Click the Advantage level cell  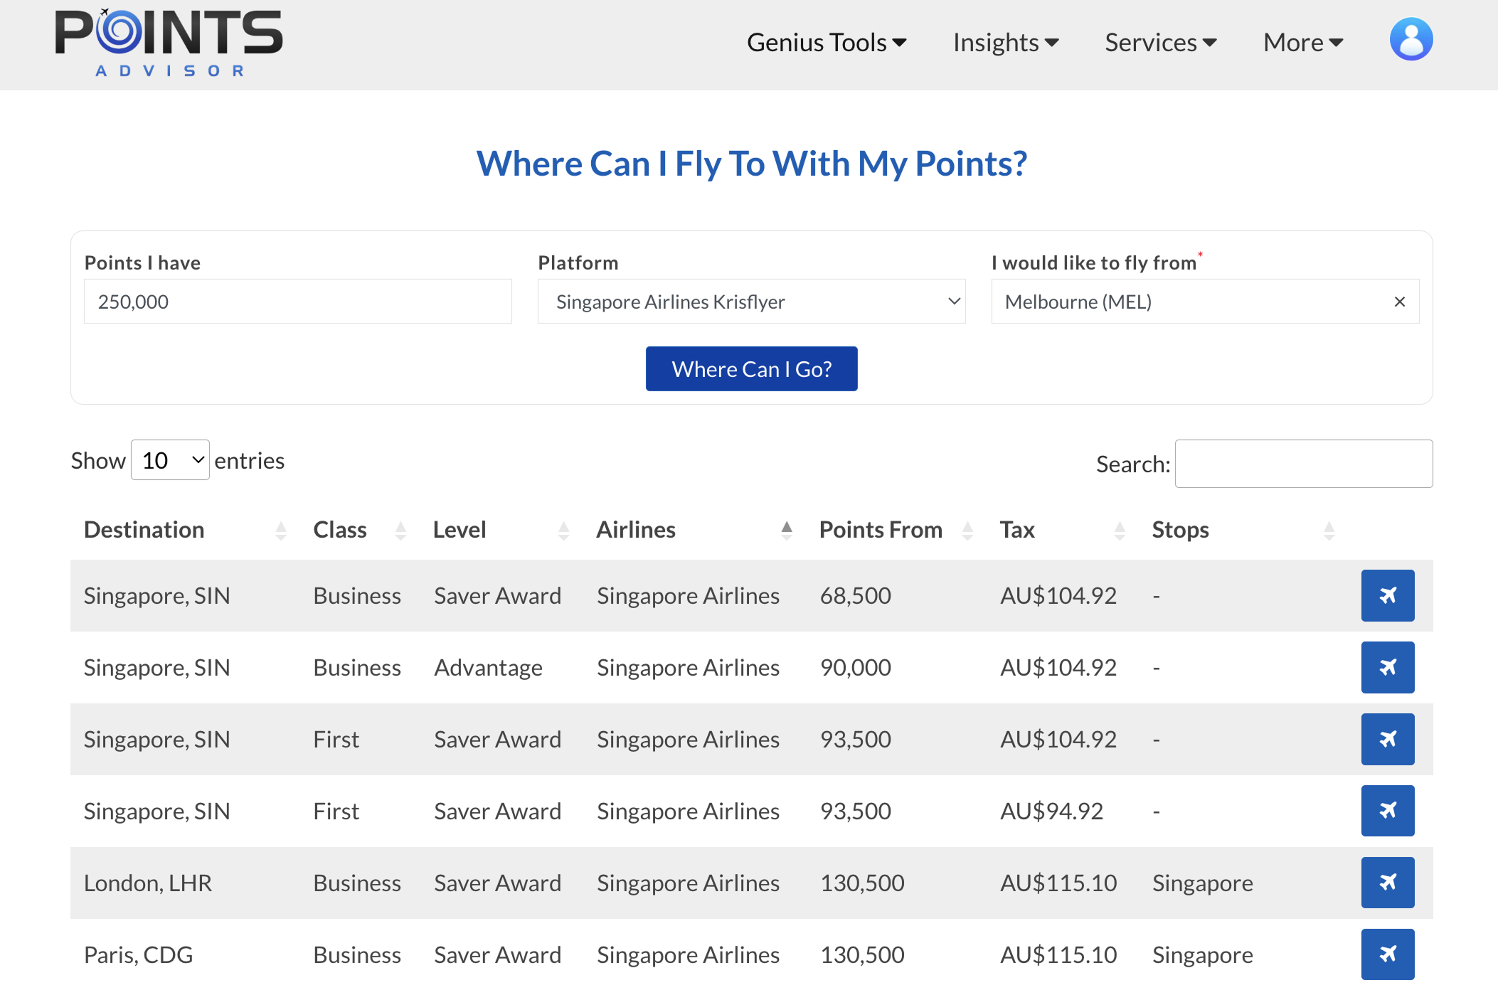pos(488,667)
